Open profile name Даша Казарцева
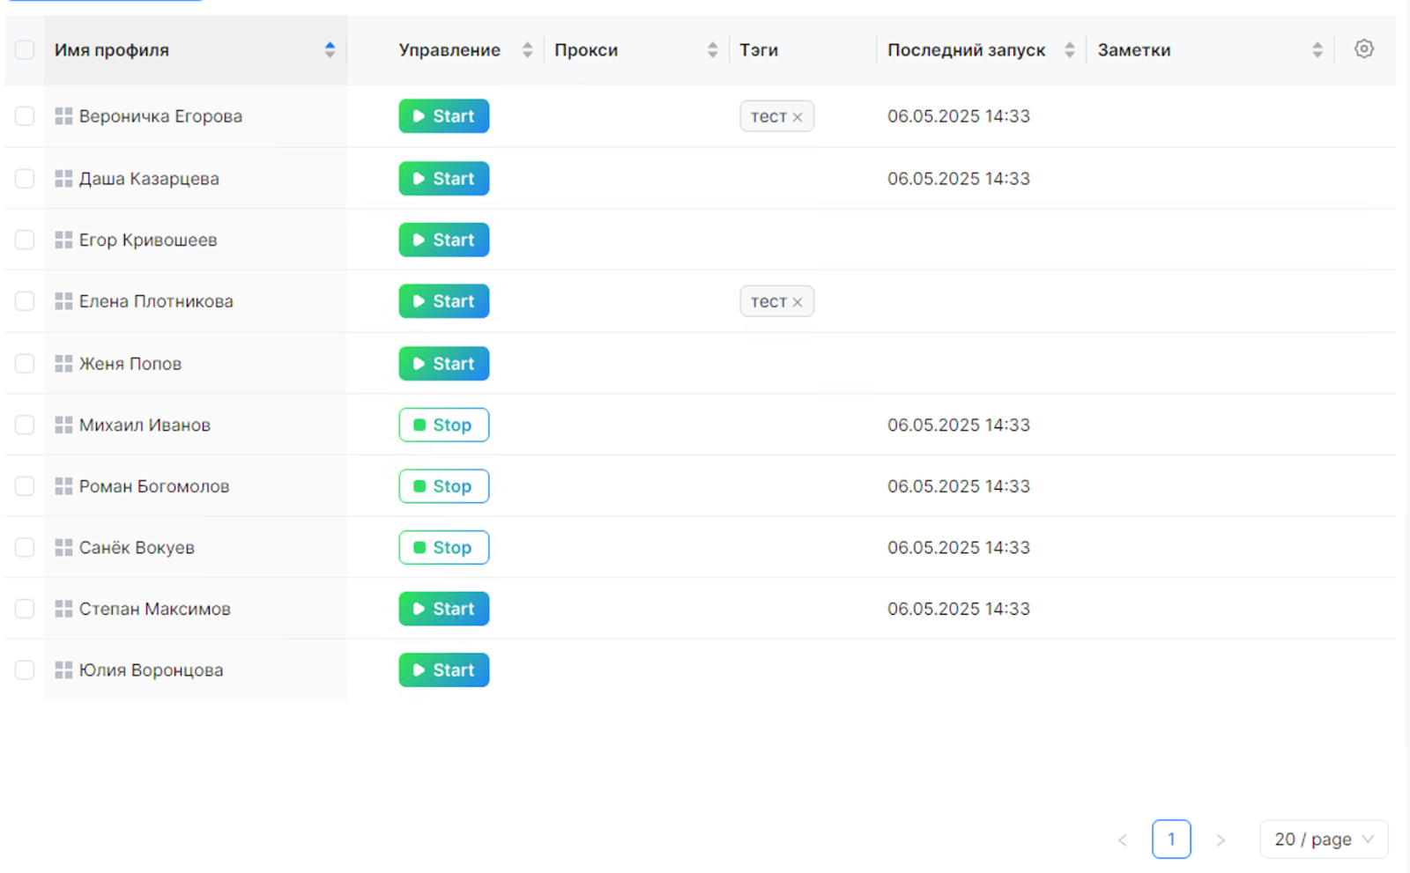Viewport: 1410px width, 873px height. pyautogui.click(x=149, y=179)
